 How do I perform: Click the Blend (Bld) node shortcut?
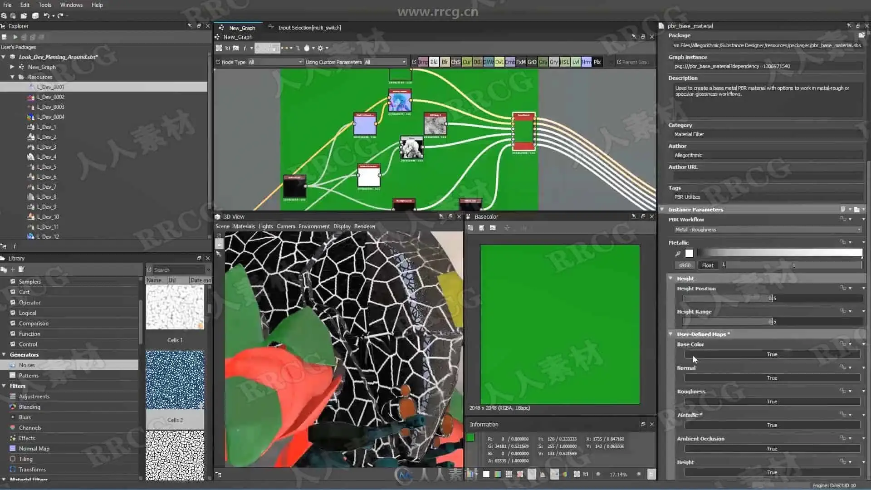pos(434,62)
